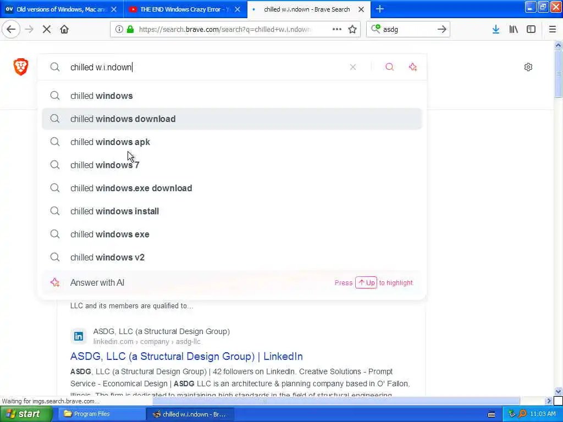This screenshot has width=563, height=422.
Task: Click the scroll up arrow of vertical scrollbar
Action: tap(558, 45)
